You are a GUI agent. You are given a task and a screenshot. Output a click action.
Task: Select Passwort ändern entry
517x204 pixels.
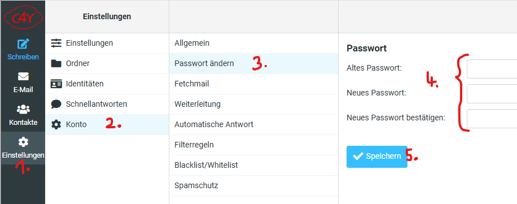tap(253, 63)
